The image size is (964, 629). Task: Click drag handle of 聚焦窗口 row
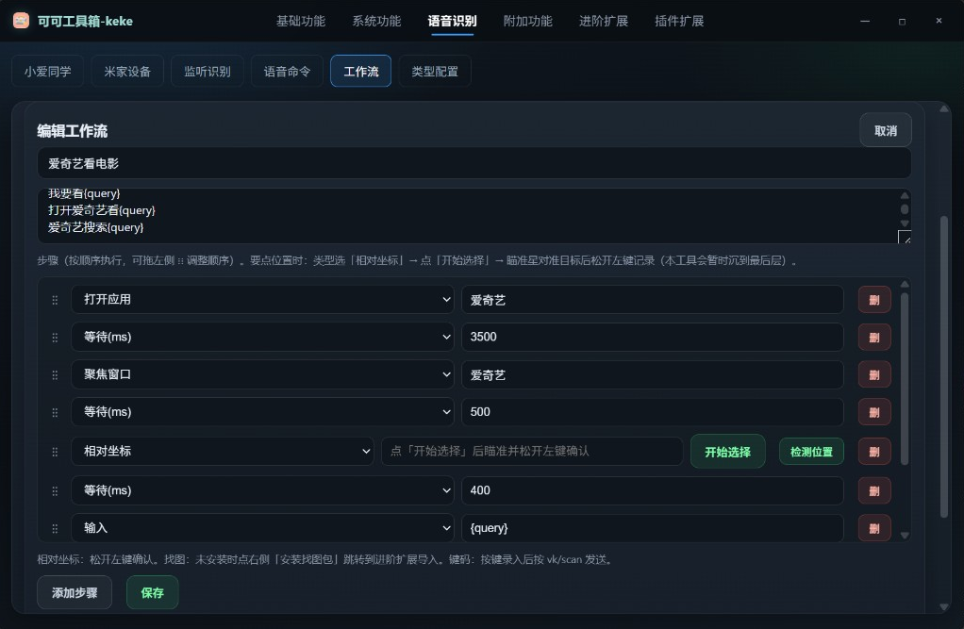tap(55, 375)
